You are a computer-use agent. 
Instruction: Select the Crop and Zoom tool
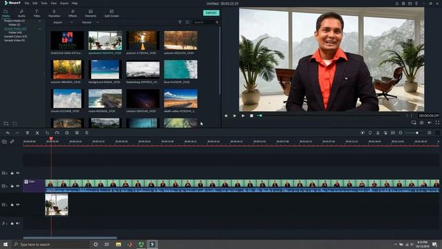(x=47, y=133)
